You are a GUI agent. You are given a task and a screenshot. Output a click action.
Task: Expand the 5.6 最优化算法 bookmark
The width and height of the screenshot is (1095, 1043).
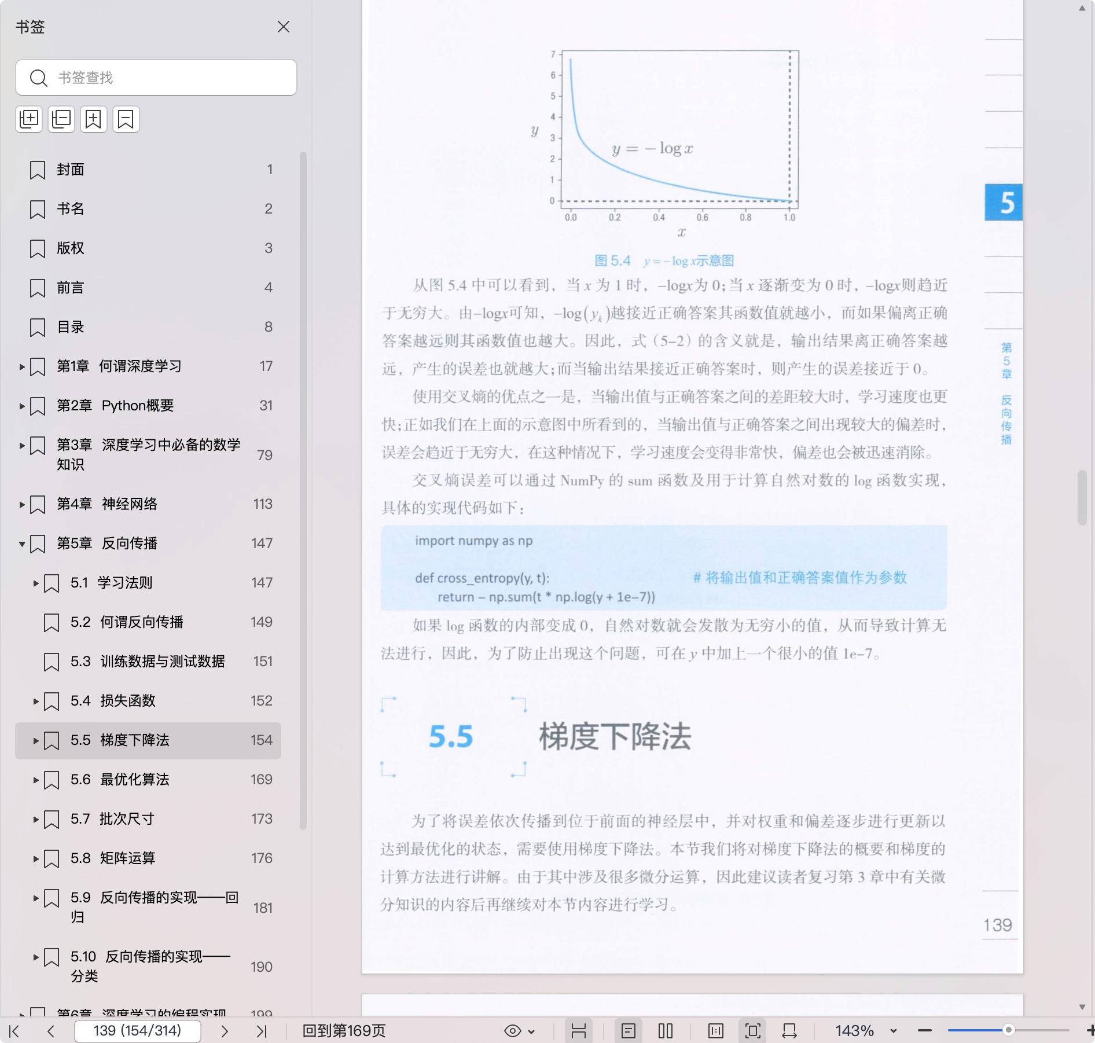pyautogui.click(x=36, y=780)
